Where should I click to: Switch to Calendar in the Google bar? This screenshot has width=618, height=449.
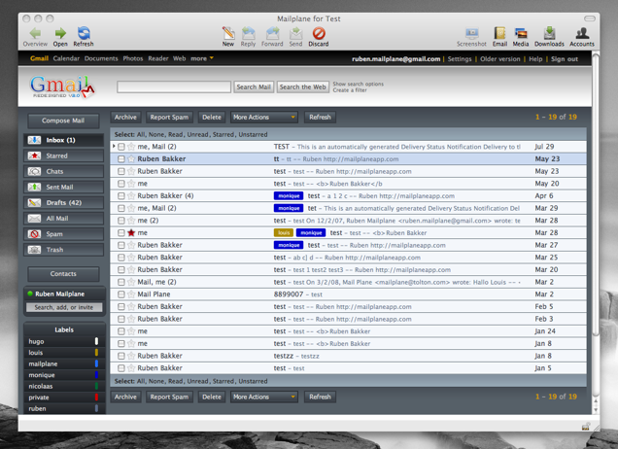click(x=66, y=58)
